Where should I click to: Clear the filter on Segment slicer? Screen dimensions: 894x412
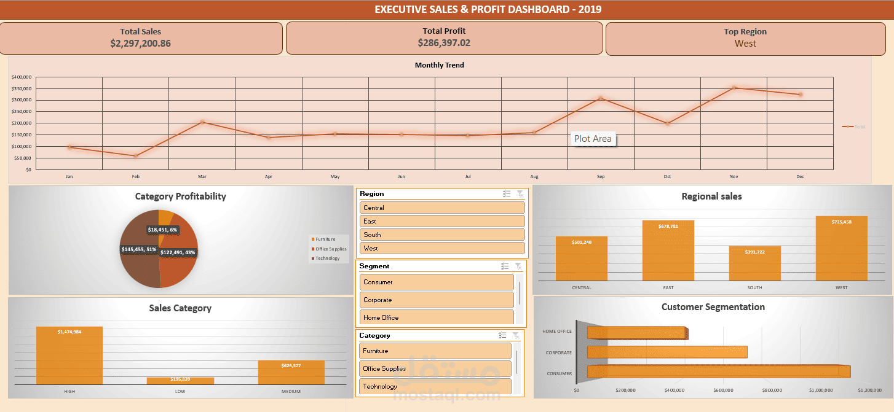pos(519,266)
